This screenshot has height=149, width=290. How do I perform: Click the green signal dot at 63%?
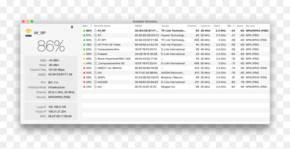(x=84, y=49)
